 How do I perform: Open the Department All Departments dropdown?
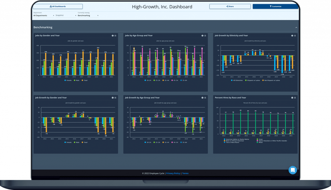tap(44, 15)
